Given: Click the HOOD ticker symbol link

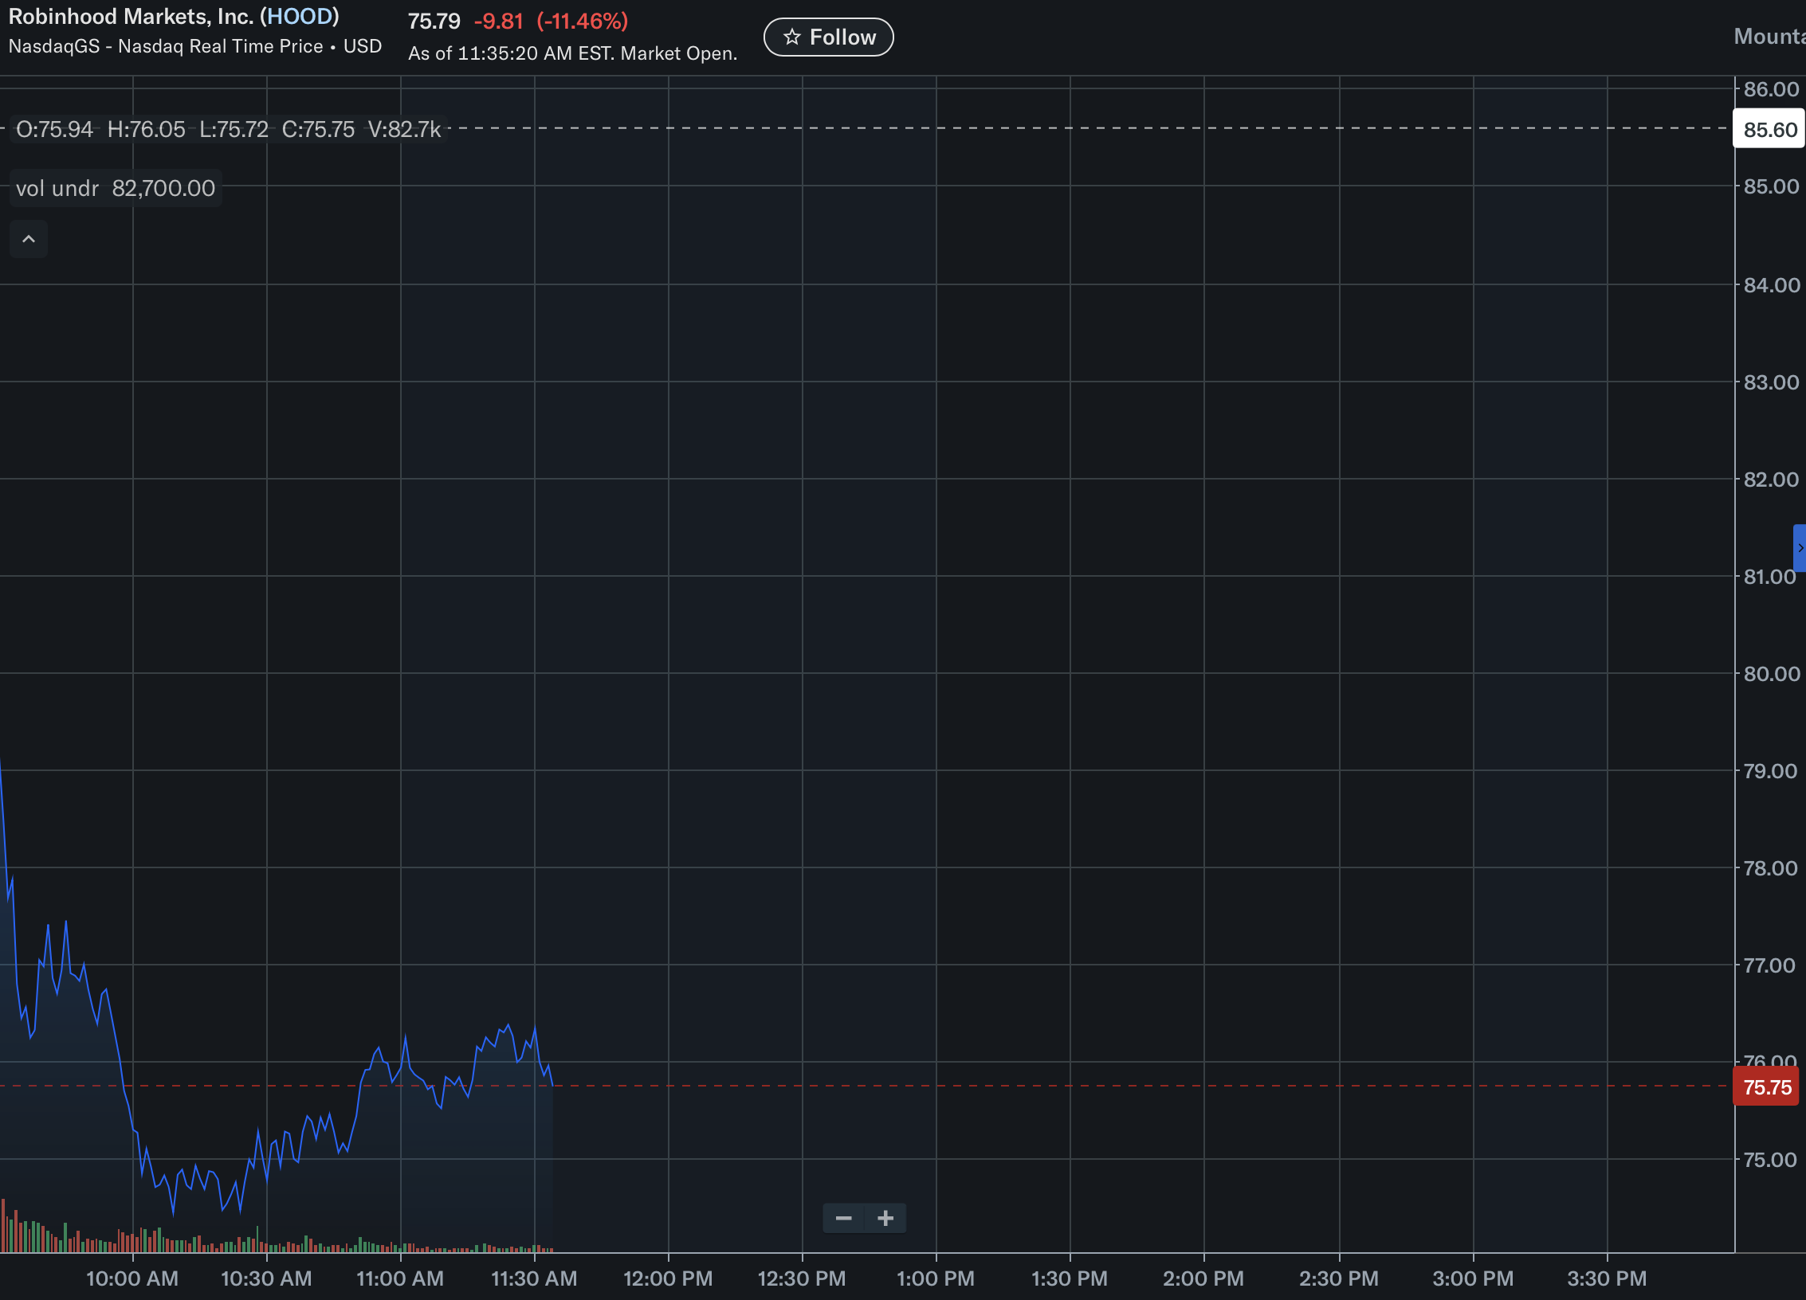Looking at the screenshot, I should coord(300,17).
